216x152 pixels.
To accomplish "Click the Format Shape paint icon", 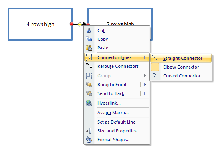I will [x=89, y=140].
